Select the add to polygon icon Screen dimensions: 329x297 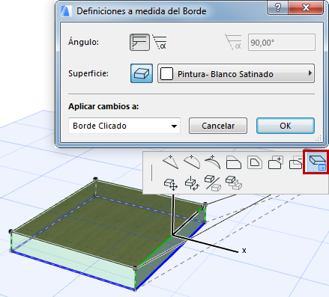coord(276,162)
